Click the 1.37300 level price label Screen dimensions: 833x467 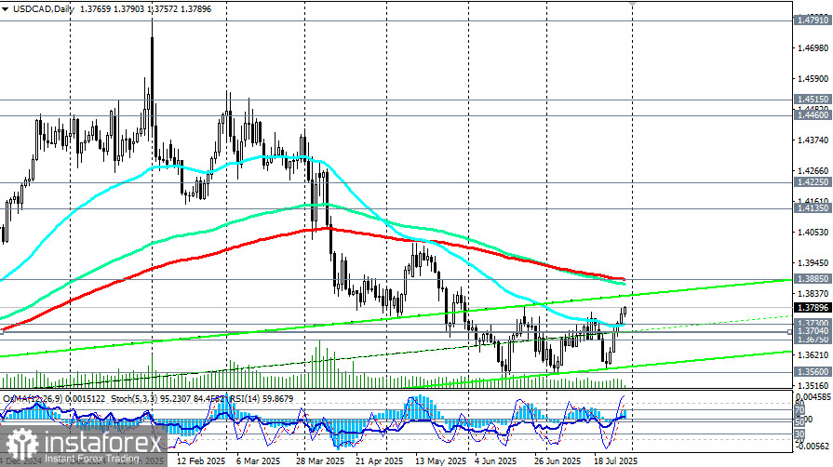813,323
